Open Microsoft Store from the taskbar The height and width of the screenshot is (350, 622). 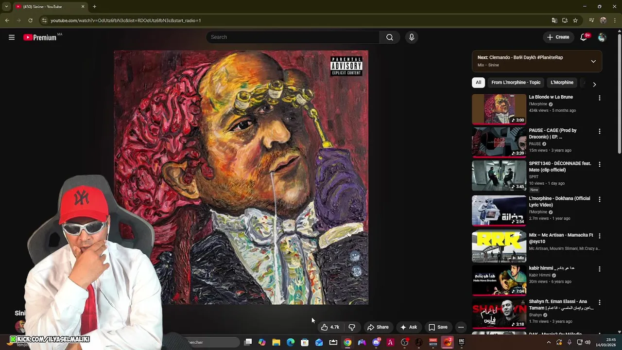tap(305, 342)
